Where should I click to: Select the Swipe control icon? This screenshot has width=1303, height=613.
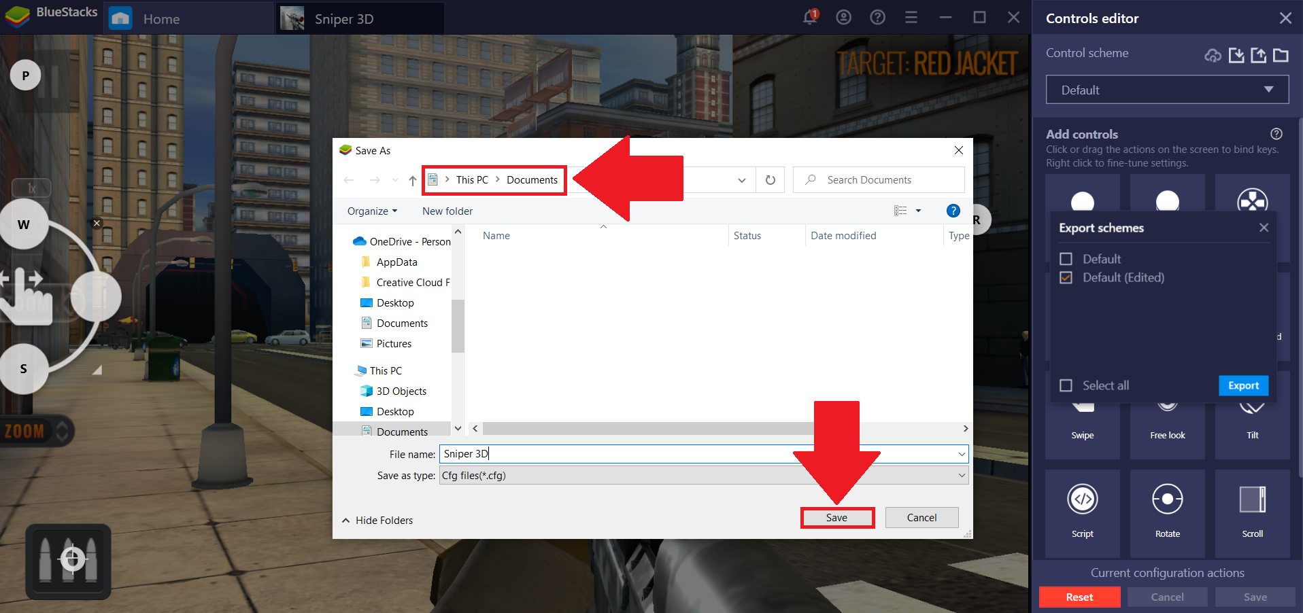pos(1082,408)
